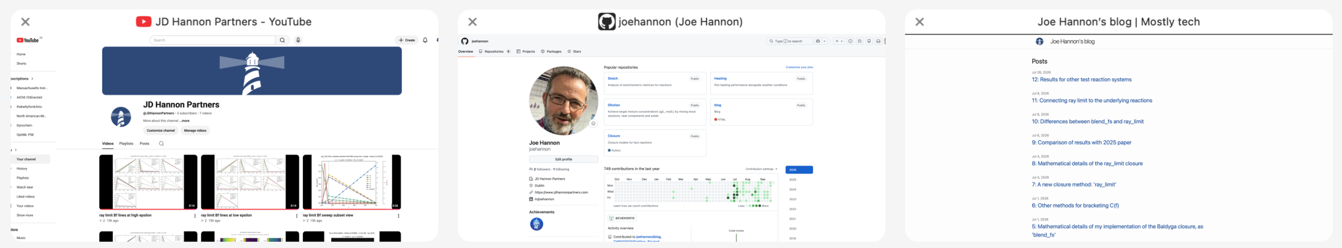Screen dimensions: 1342x248
Task: Click the GitHub octocat logo in the GitHub page header
Action: pos(465,41)
